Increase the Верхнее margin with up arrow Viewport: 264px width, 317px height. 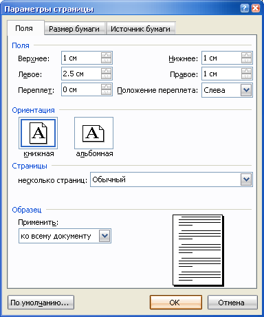click(106, 55)
